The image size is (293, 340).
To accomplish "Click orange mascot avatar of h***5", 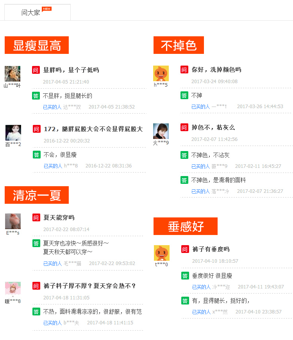I will pos(161,73).
